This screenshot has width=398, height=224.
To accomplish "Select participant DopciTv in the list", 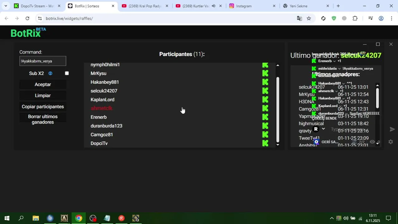I will tap(99, 143).
